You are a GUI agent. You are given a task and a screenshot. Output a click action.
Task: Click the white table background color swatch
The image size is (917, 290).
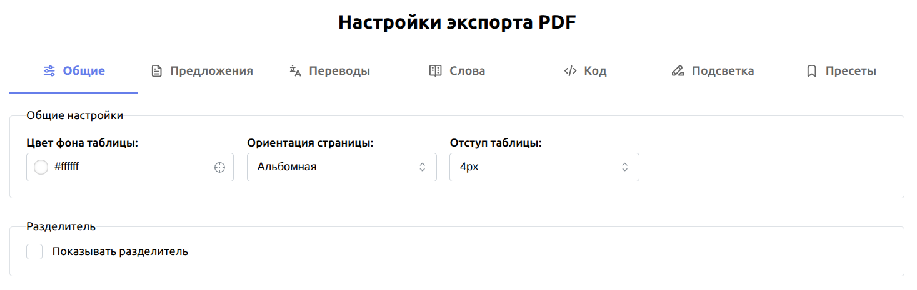point(41,167)
